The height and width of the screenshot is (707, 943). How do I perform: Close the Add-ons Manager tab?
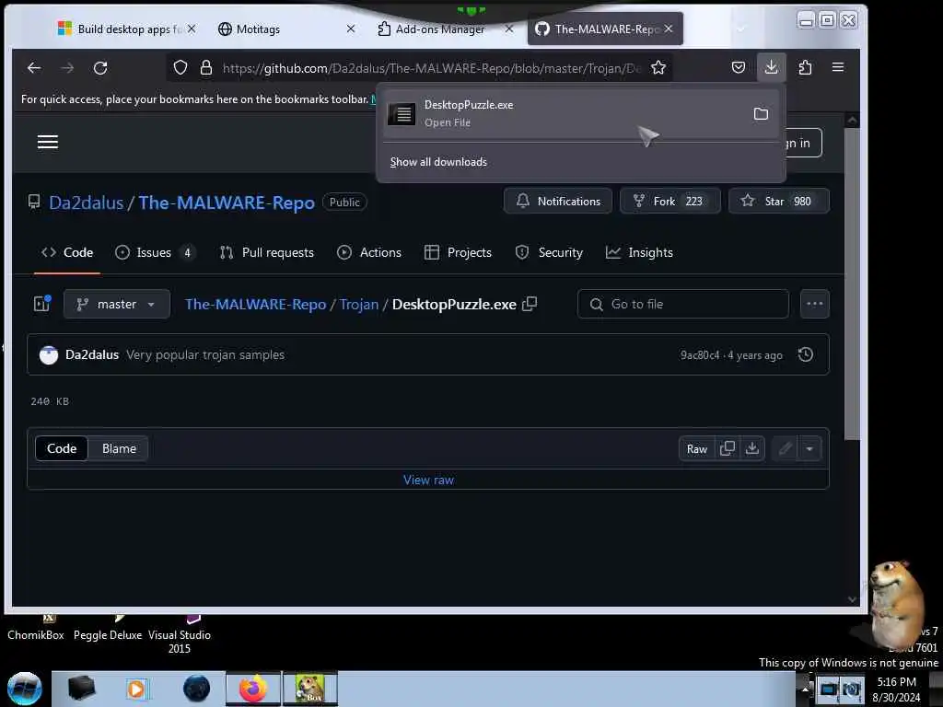tap(508, 29)
